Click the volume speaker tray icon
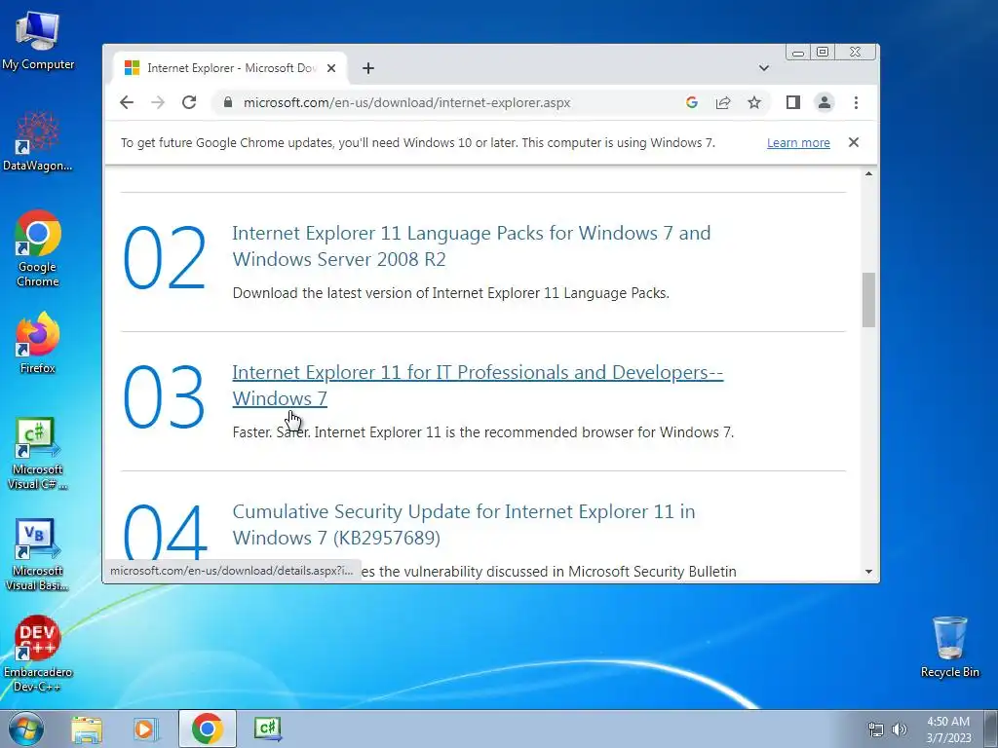The height and width of the screenshot is (748, 998). coord(900,729)
